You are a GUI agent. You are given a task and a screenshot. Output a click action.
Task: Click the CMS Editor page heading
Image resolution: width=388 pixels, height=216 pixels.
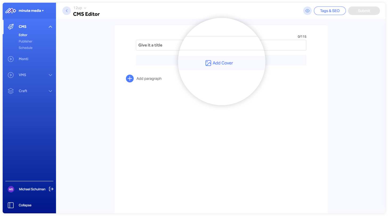(x=86, y=14)
